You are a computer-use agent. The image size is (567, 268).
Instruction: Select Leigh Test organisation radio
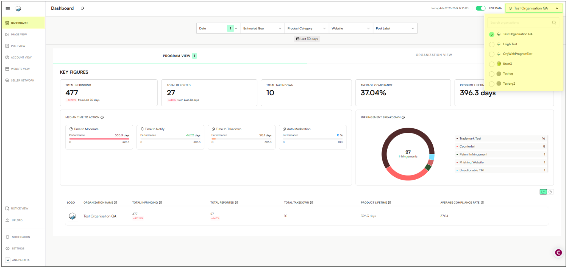pyautogui.click(x=492, y=44)
